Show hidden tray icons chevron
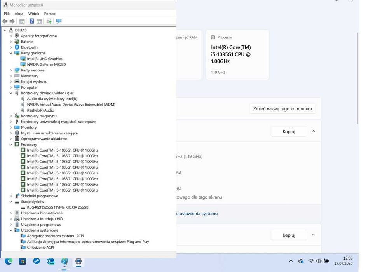Viewport: 366px width, 272px height. pos(291,261)
